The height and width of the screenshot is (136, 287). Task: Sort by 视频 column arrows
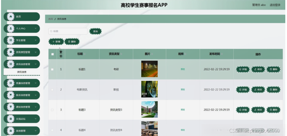click(185, 54)
